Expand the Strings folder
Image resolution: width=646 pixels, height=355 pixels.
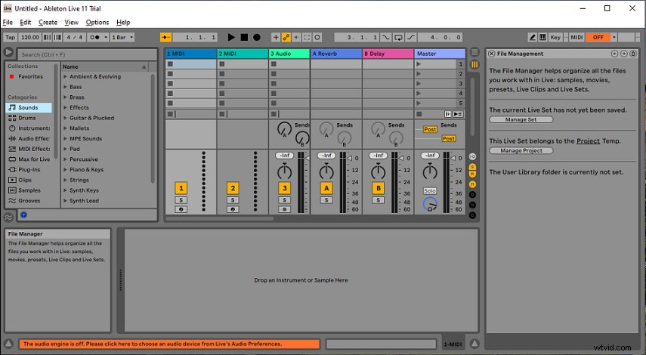click(65, 180)
